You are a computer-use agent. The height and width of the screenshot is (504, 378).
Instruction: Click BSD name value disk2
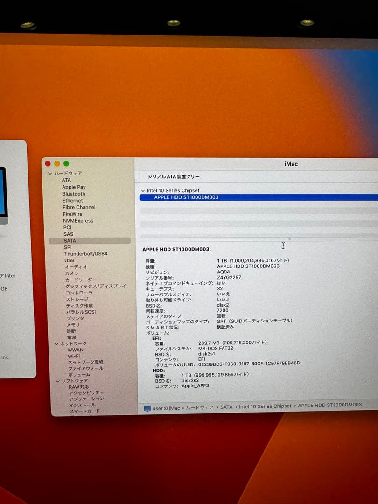(x=223, y=305)
